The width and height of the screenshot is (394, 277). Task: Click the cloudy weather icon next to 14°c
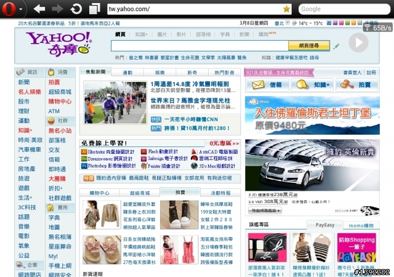tap(294, 23)
